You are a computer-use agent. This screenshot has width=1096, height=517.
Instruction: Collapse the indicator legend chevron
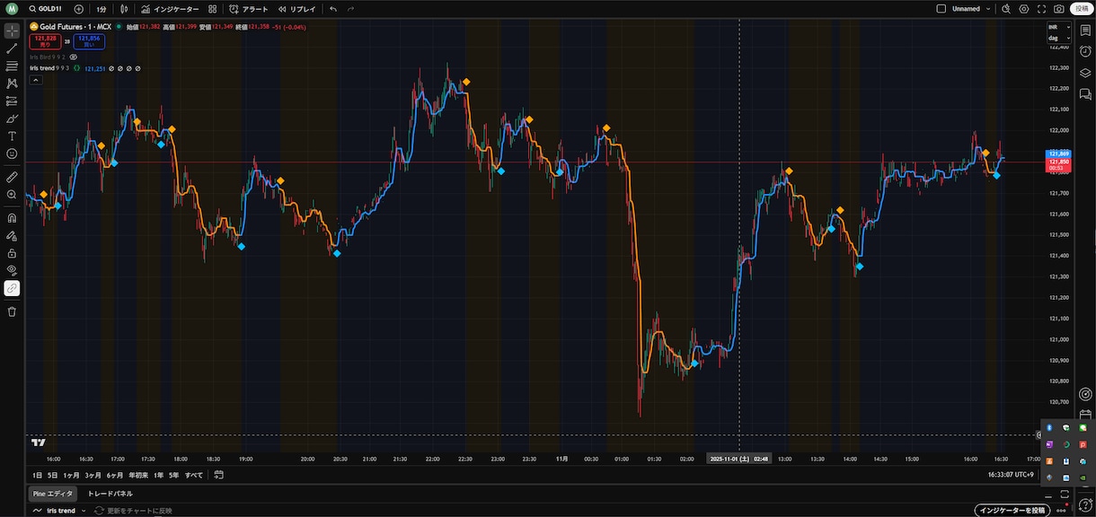click(x=36, y=80)
